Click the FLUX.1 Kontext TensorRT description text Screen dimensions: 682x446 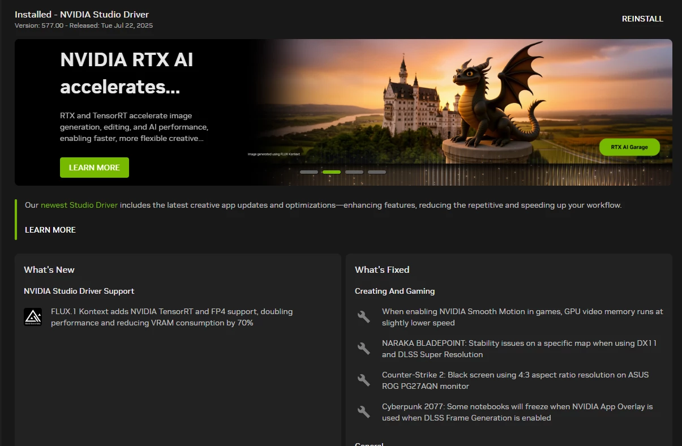tap(172, 317)
